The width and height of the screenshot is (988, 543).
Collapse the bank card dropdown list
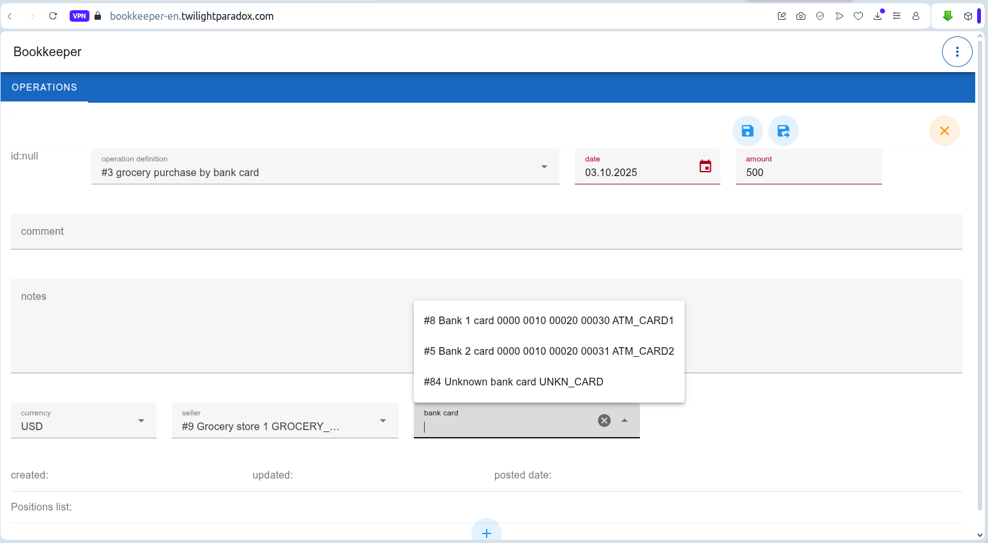[625, 420]
